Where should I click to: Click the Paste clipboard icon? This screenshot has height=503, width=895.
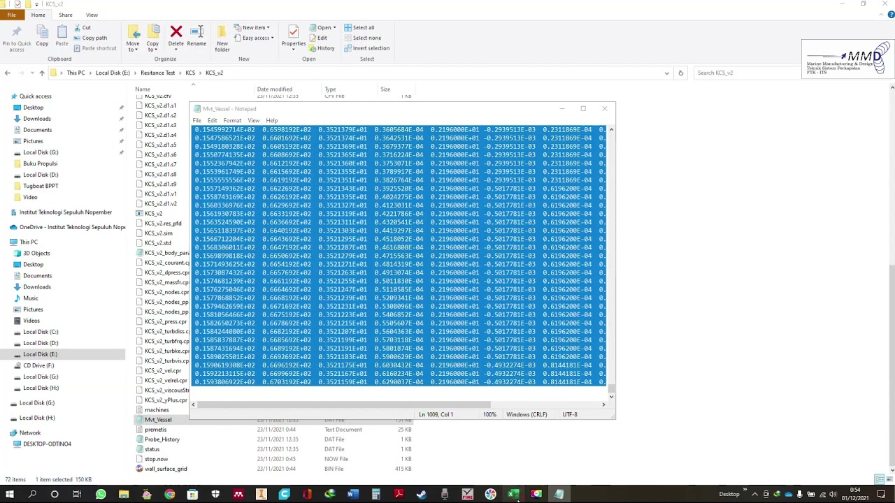pyautogui.click(x=62, y=32)
